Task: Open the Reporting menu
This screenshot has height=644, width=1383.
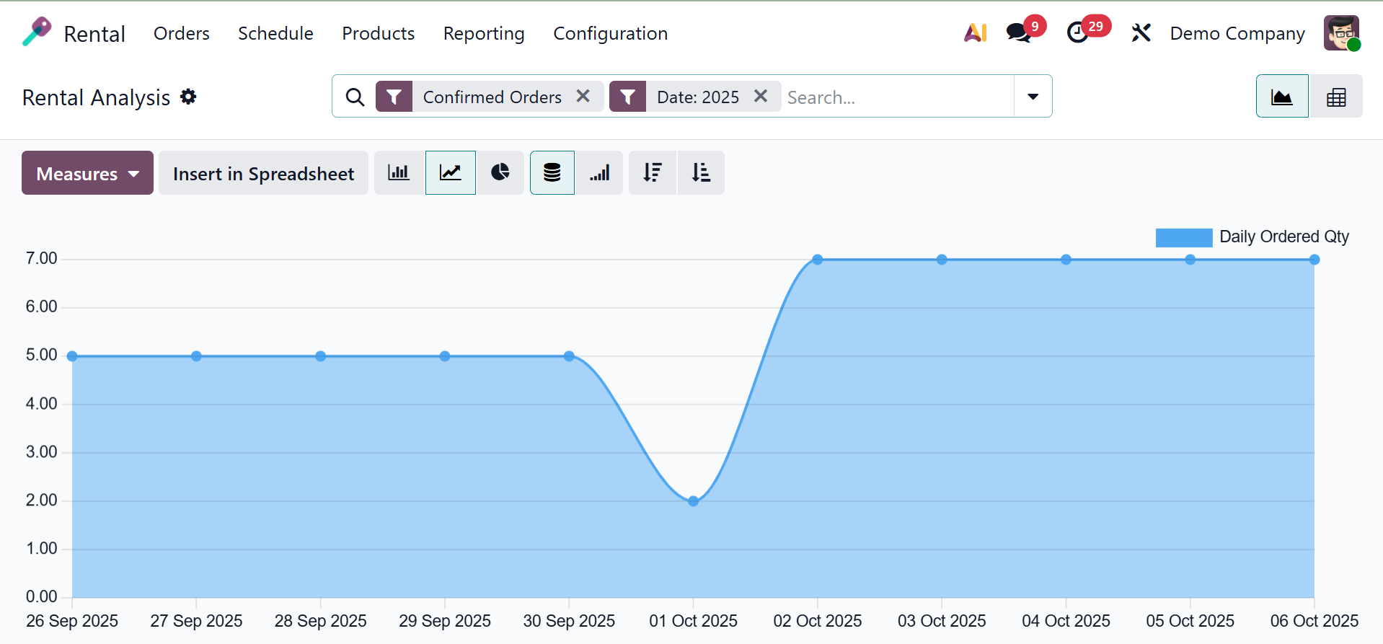Action: (484, 34)
